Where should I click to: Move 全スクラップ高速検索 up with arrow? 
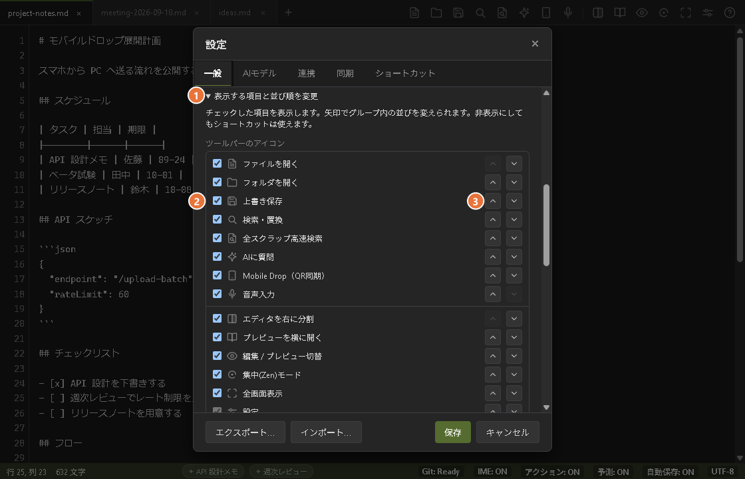(x=493, y=238)
